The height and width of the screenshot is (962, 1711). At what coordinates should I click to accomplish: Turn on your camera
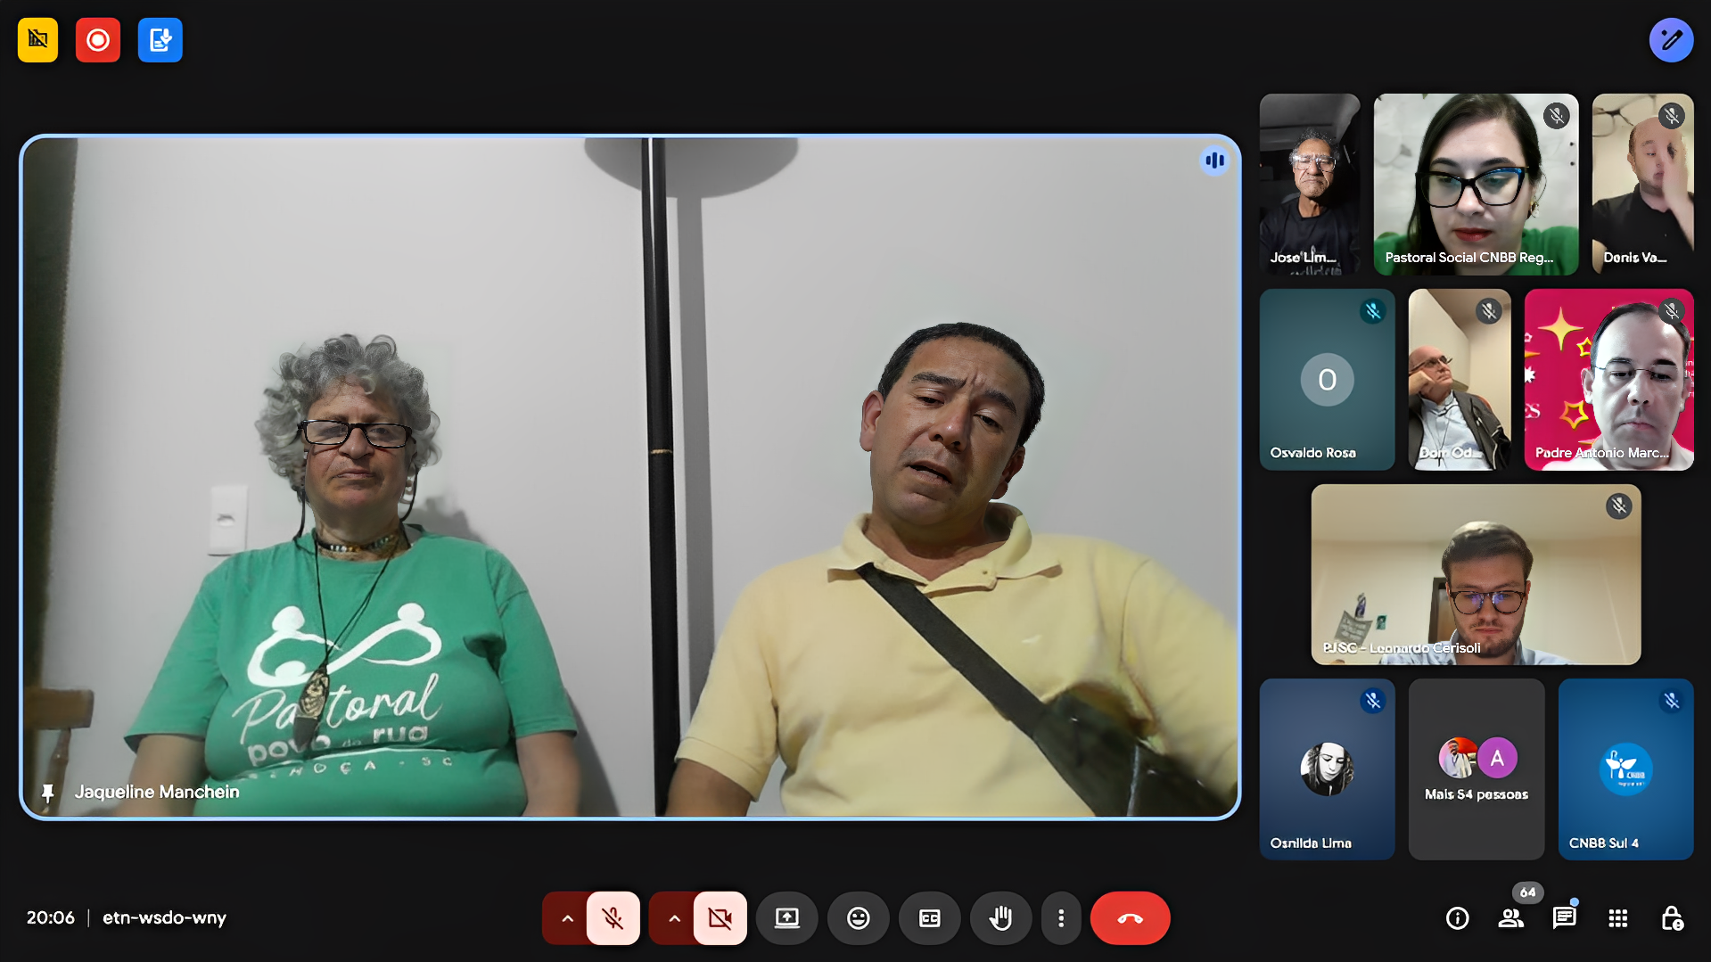(720, 918)
